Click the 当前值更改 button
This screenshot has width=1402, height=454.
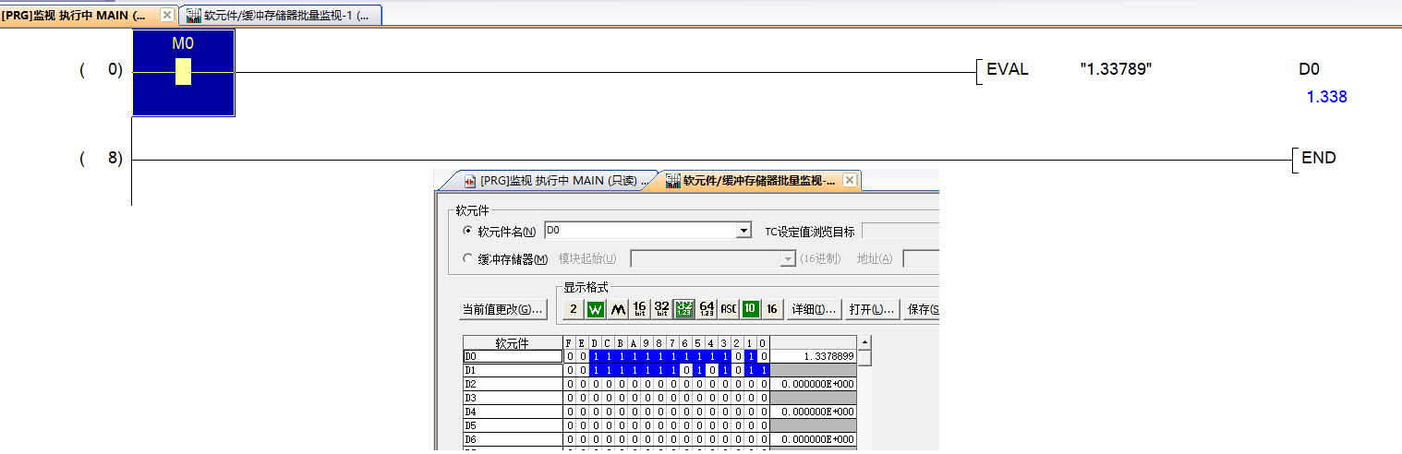[502, 309]
